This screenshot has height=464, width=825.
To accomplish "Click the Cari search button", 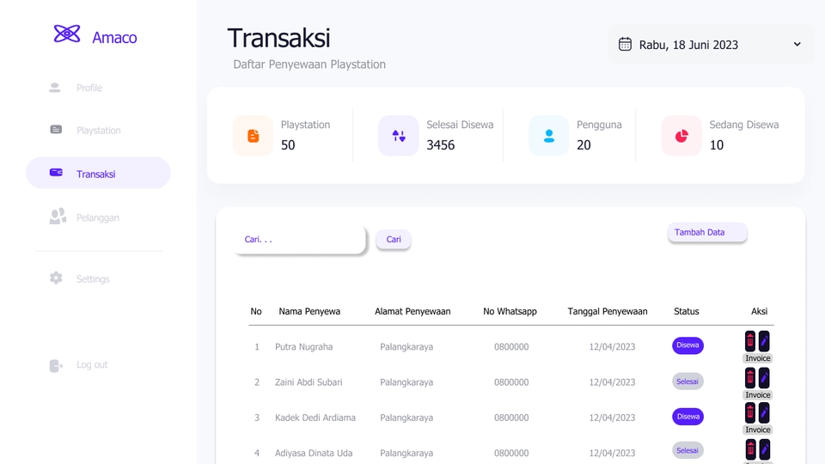I will (393, 240).
